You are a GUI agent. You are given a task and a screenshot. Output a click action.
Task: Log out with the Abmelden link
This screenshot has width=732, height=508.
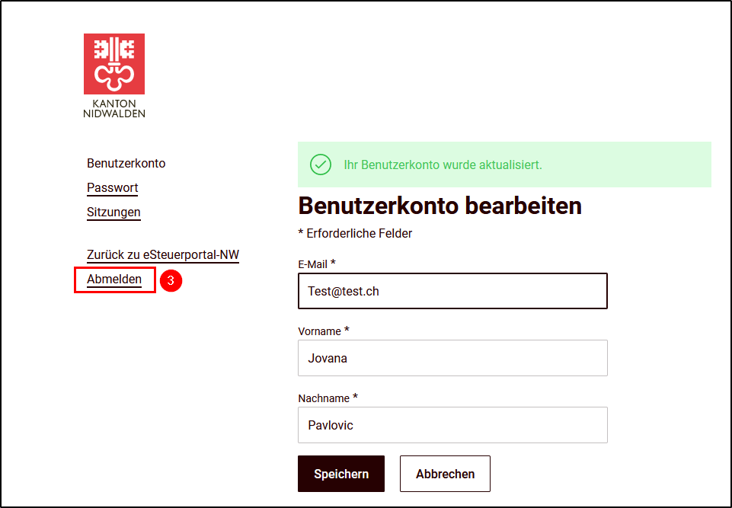click(x=114, y=280)
